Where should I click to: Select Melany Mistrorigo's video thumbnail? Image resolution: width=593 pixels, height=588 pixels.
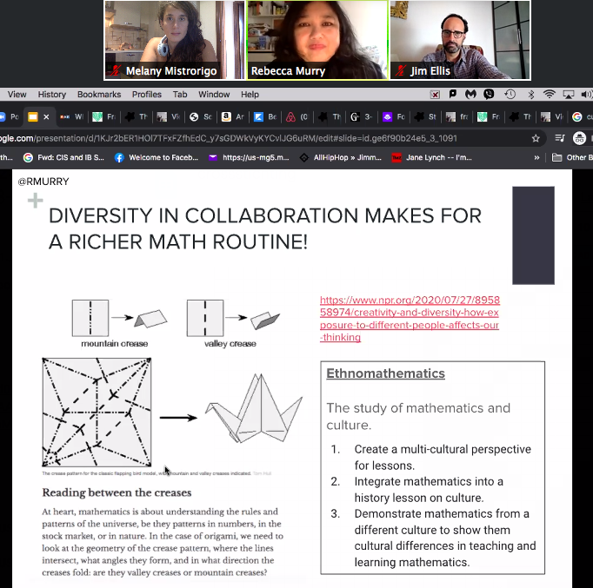(175, 40)
